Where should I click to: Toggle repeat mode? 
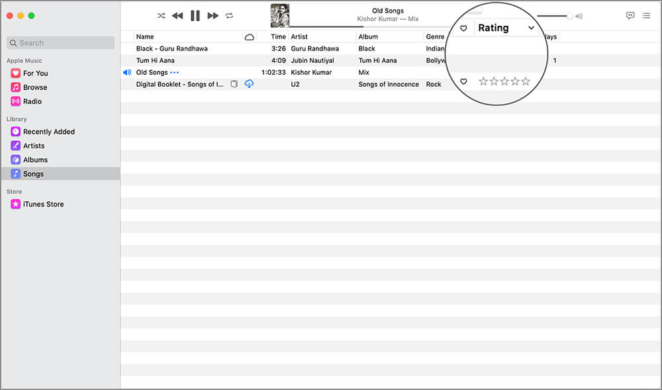click(x=229, y=16)
